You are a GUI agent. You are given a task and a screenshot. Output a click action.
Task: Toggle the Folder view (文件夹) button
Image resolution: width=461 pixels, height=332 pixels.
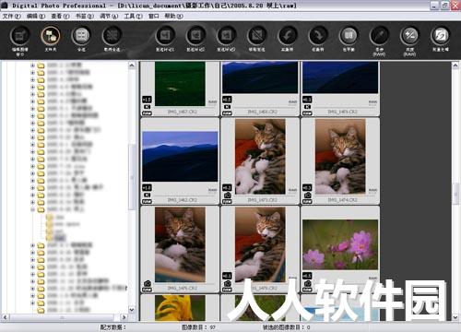(x=51, y=36)
